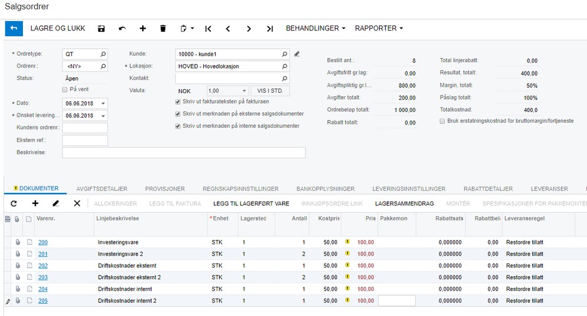Open the clipboard copy-paste dropdown

[187, 28]
